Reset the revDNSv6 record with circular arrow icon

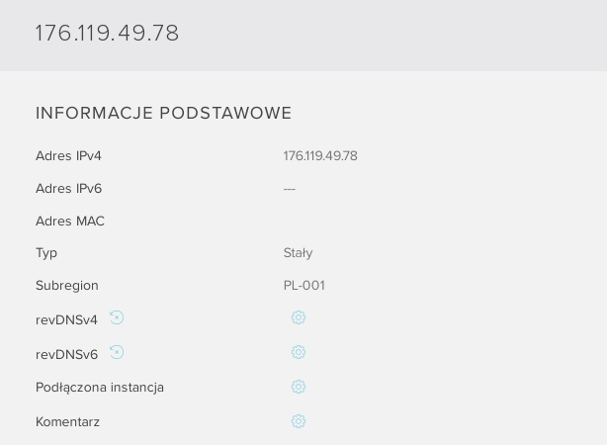point(117,352)
